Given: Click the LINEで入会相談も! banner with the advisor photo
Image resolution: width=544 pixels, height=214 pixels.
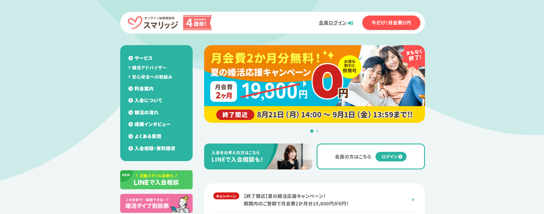Looking at the screenshot, I should 258,156.
